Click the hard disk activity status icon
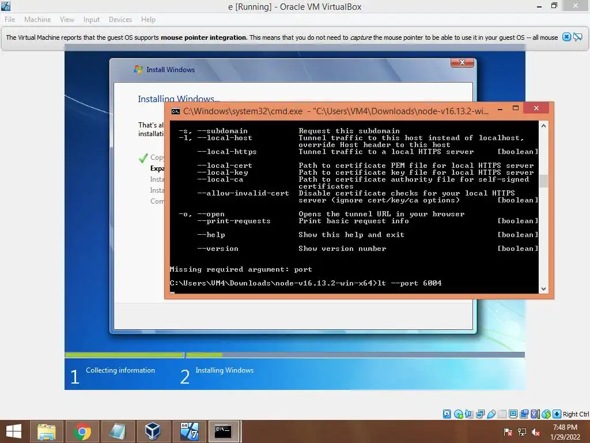Image resolution: width=590 pixels, height=443 pixels. 447,414
